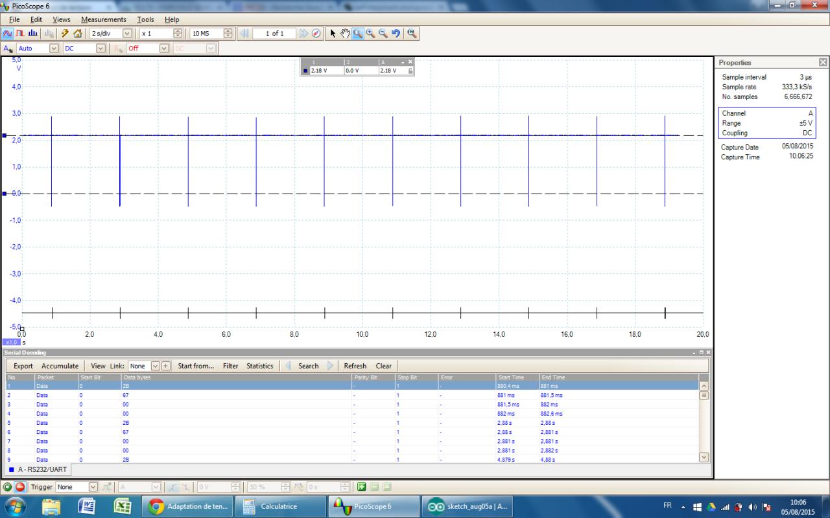Image resolution: width=830 pixels, height=518 pixels.
Task: Click the Clear button
Action: coord(384,366)
